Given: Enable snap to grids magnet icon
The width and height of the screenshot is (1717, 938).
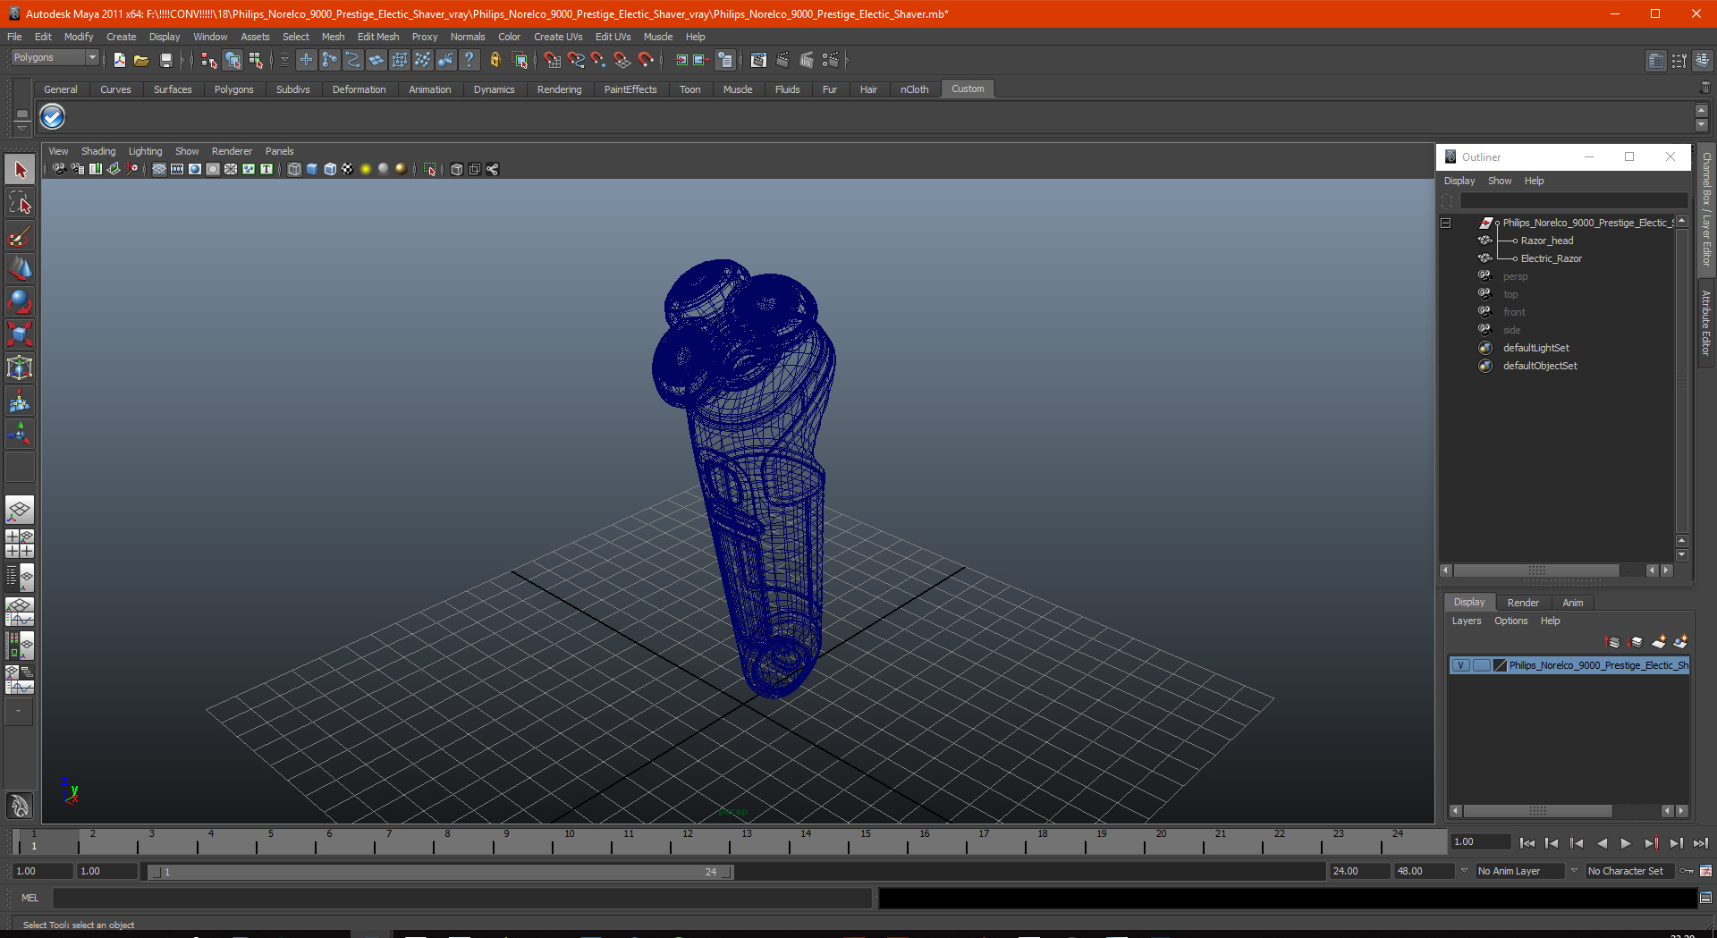Looking at the screenshot, I should pos(552,60).
